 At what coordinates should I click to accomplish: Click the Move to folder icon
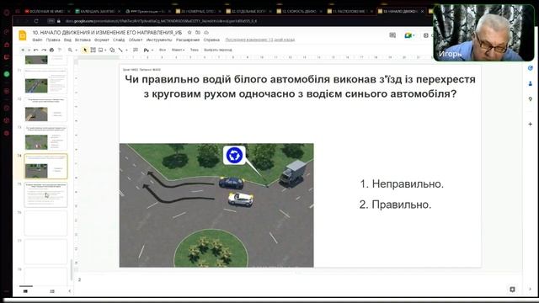(x=198, y=32)
